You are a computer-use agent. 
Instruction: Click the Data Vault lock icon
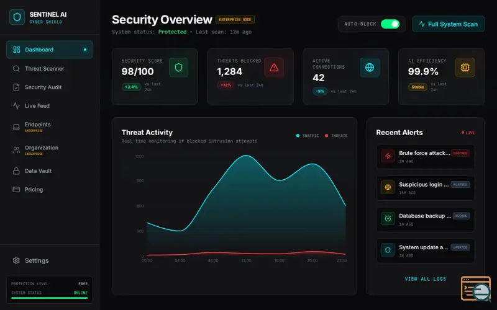pyautogui.click(x=16, y=171)
